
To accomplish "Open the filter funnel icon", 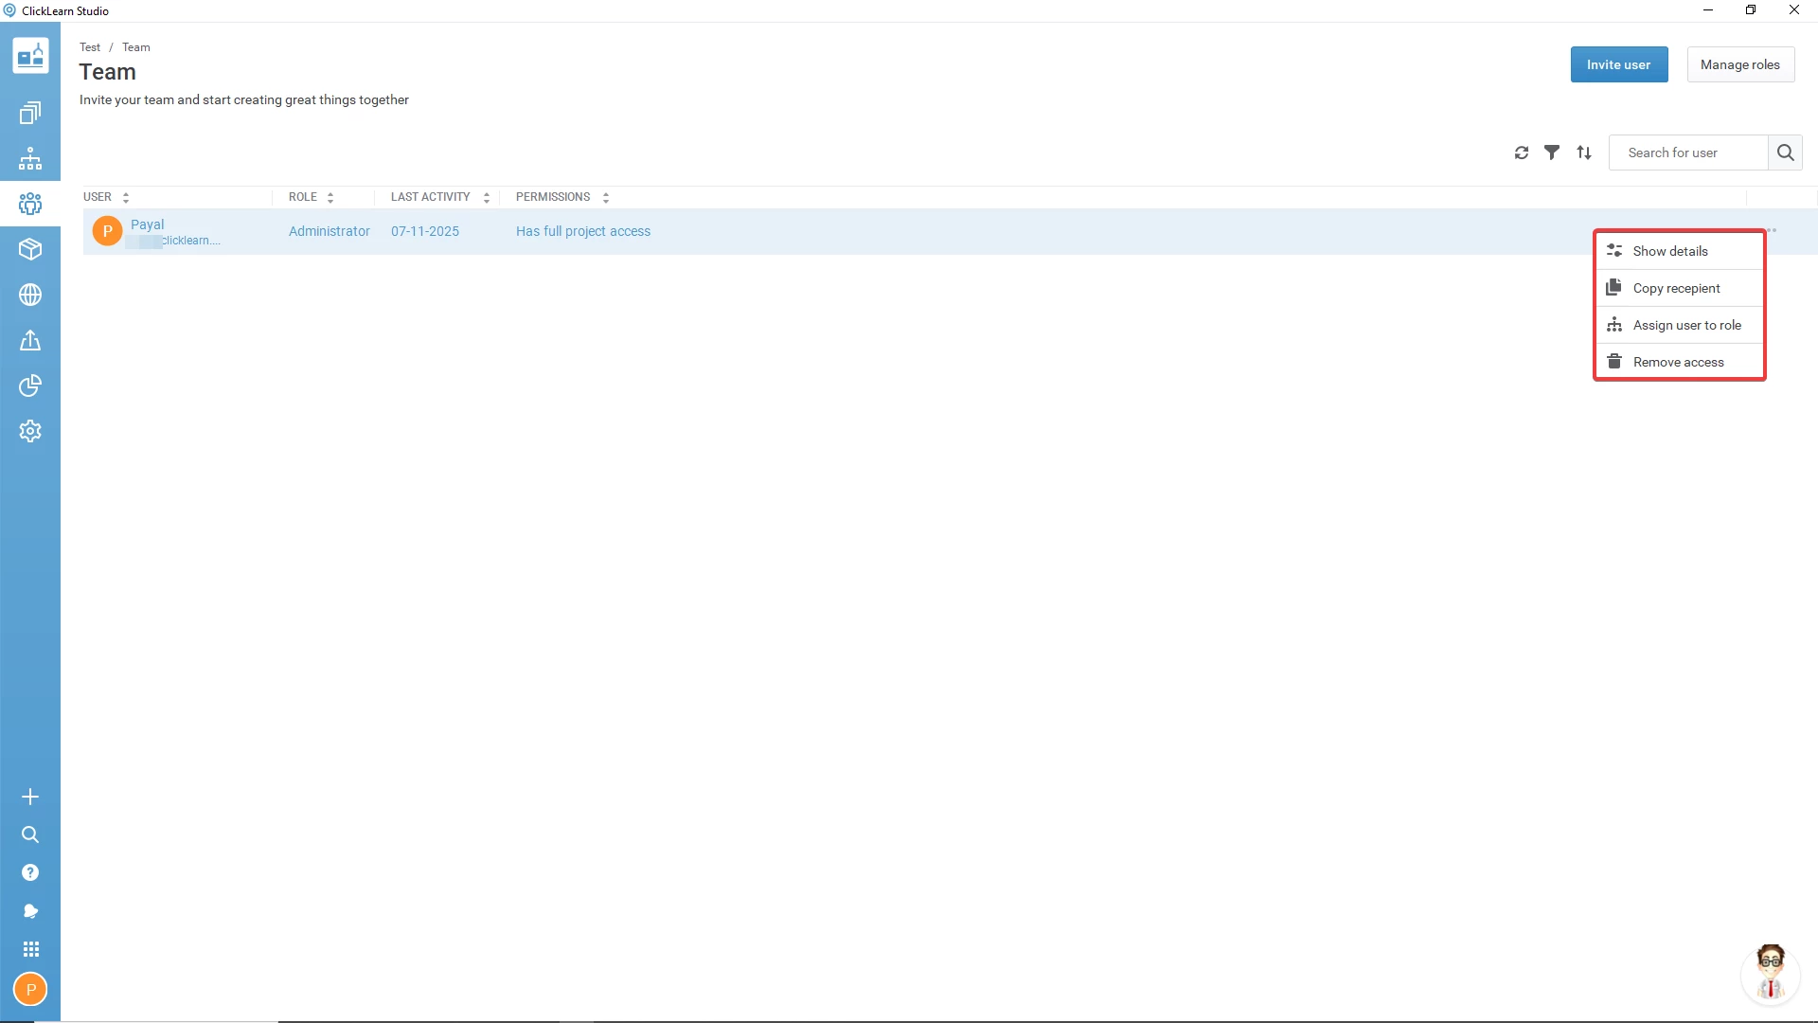I will (x=1552, y=153).
